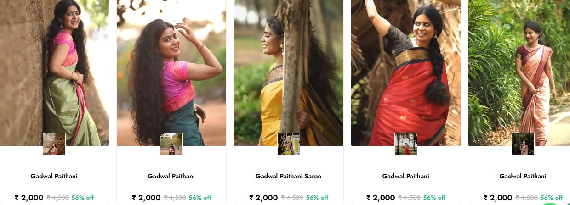
Task: Select the small thumbnail under the dark green saree
Action: 171,144
